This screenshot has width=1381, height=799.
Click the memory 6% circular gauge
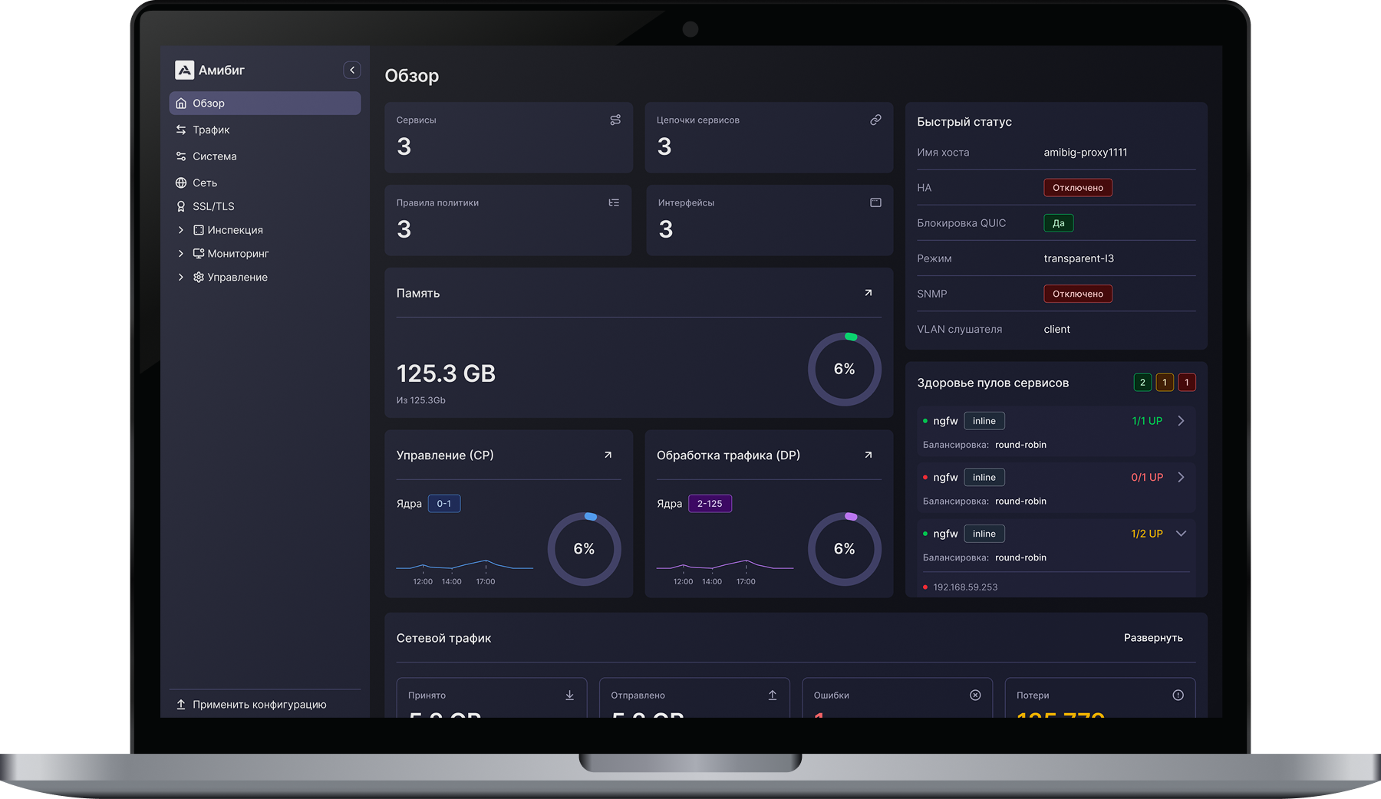(x=844, y=370)
